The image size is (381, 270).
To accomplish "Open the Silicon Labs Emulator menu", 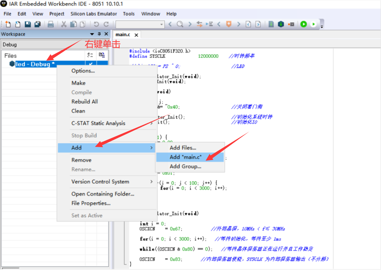I will tap(94, 14).
